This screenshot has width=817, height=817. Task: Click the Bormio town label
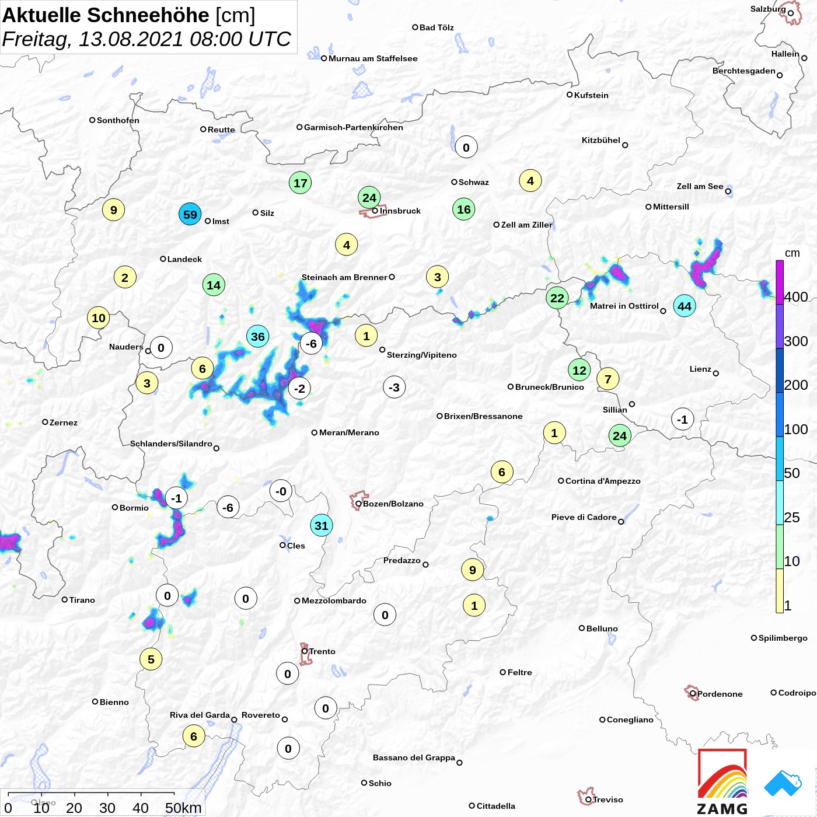click(134, 508)
